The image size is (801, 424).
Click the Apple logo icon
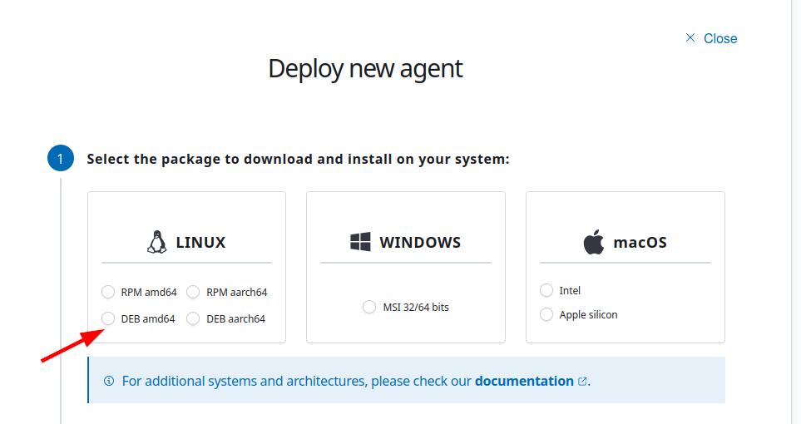(593, 243)
